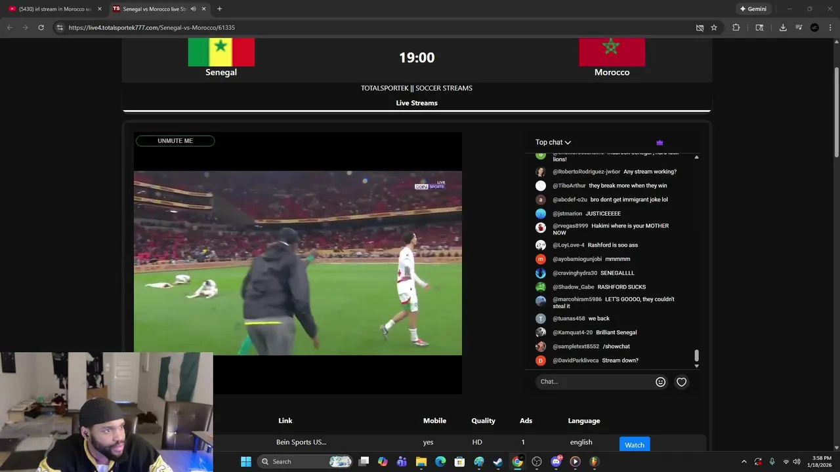Go back with the browser back arrow

[x=9, y=28]
